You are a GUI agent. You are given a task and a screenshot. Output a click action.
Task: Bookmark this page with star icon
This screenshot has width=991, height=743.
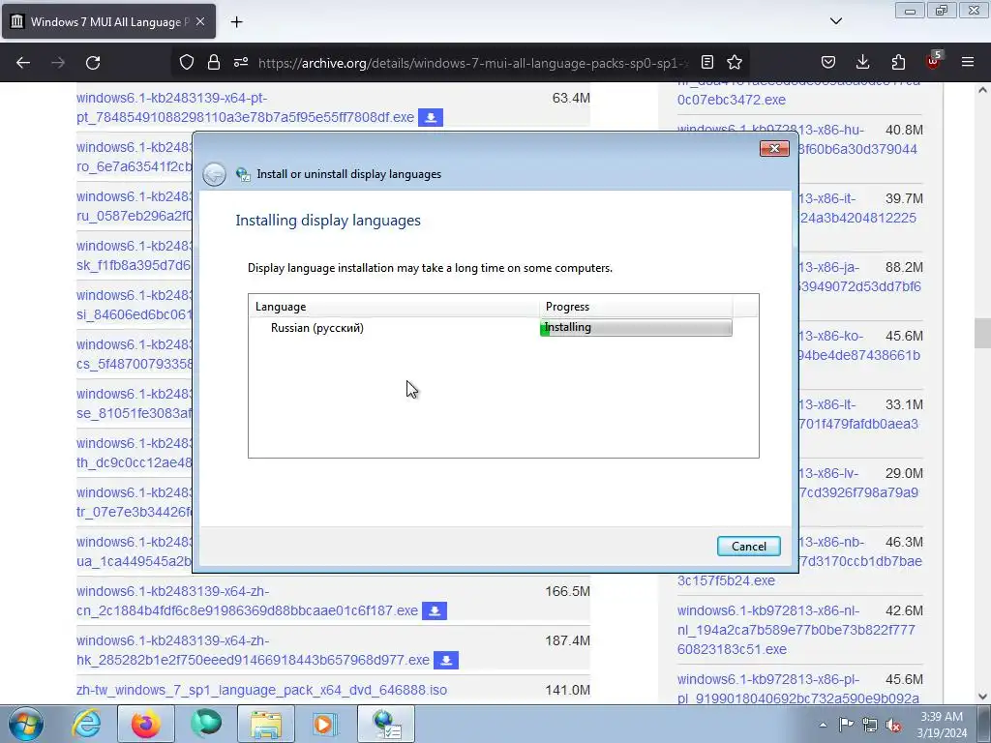(x=735, y=62)
